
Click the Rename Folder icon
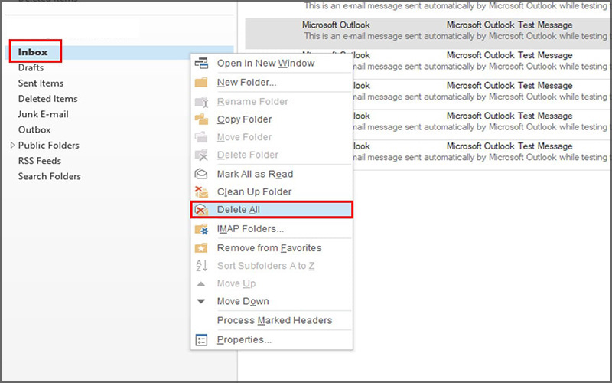click(x=201, y=102)
